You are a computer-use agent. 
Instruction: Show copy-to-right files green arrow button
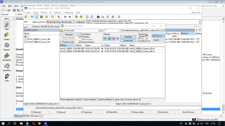point(105,39)
